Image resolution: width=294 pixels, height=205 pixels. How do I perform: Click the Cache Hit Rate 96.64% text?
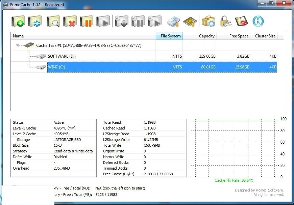[234, 180]
